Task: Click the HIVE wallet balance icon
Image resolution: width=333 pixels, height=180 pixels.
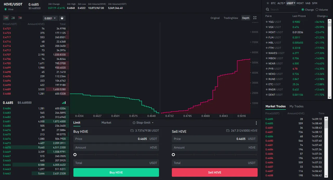Action: [x=228, y=131]
